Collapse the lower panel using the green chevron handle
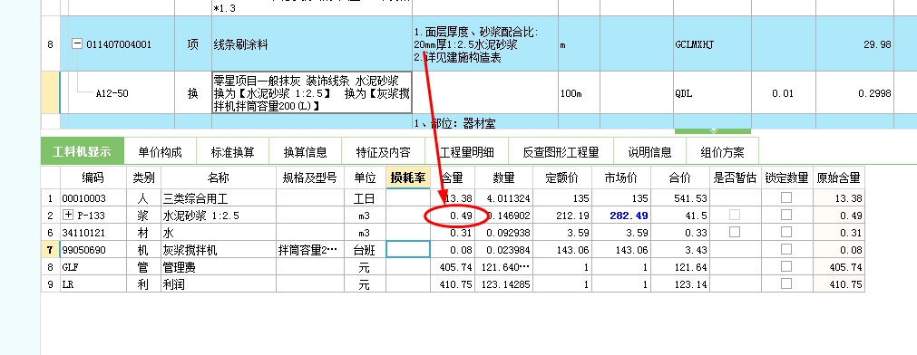Image resolution: width=917 pixels, height=355 pixels. (x=712, y=131)
